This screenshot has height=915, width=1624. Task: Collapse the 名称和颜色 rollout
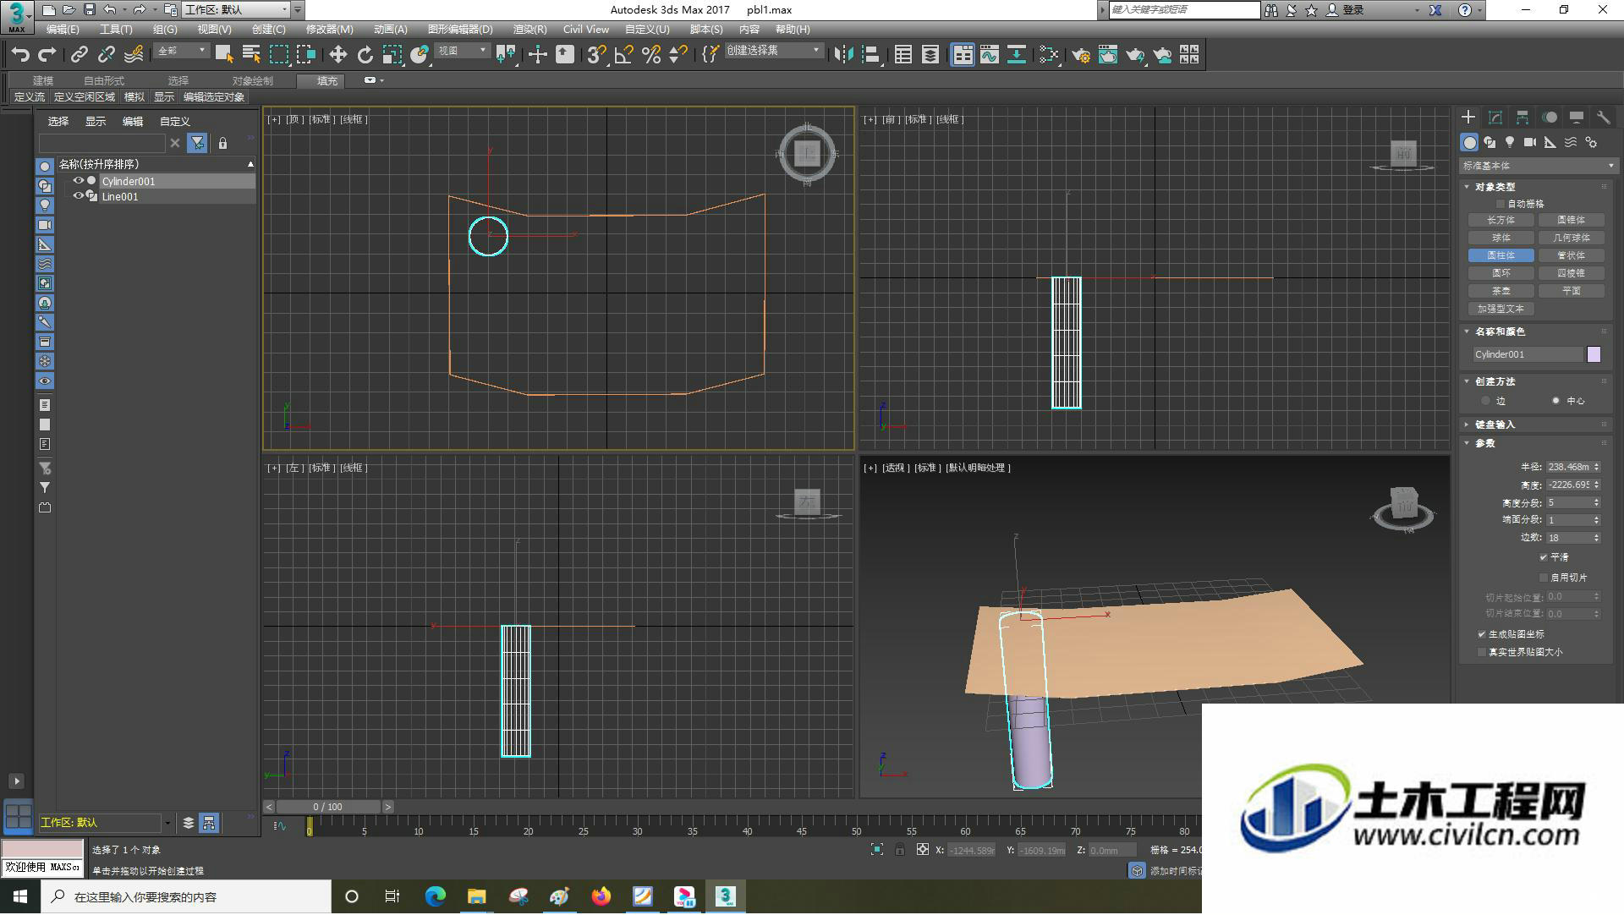coord(1499,331)
